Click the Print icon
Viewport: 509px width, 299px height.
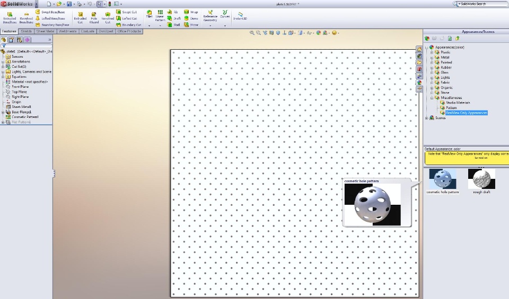tap(79, 4)
